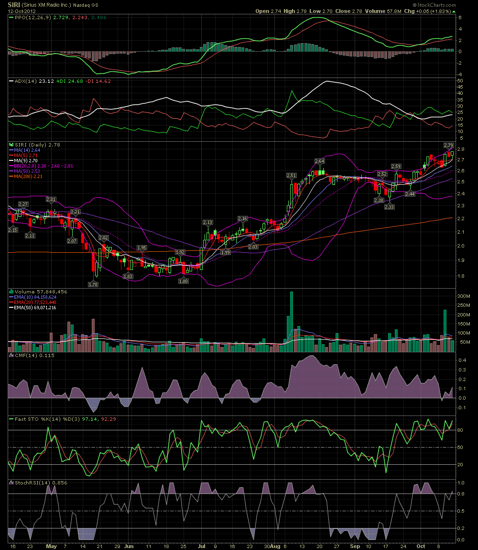Click the bar icon beside Volume 57,848,456
Screen dimensions: 478x550
coord(11,292)
